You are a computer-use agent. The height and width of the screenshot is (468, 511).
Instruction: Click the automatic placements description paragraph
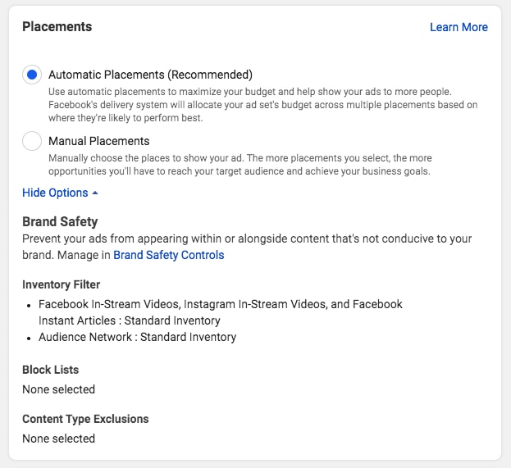click(x=262, y=105)
